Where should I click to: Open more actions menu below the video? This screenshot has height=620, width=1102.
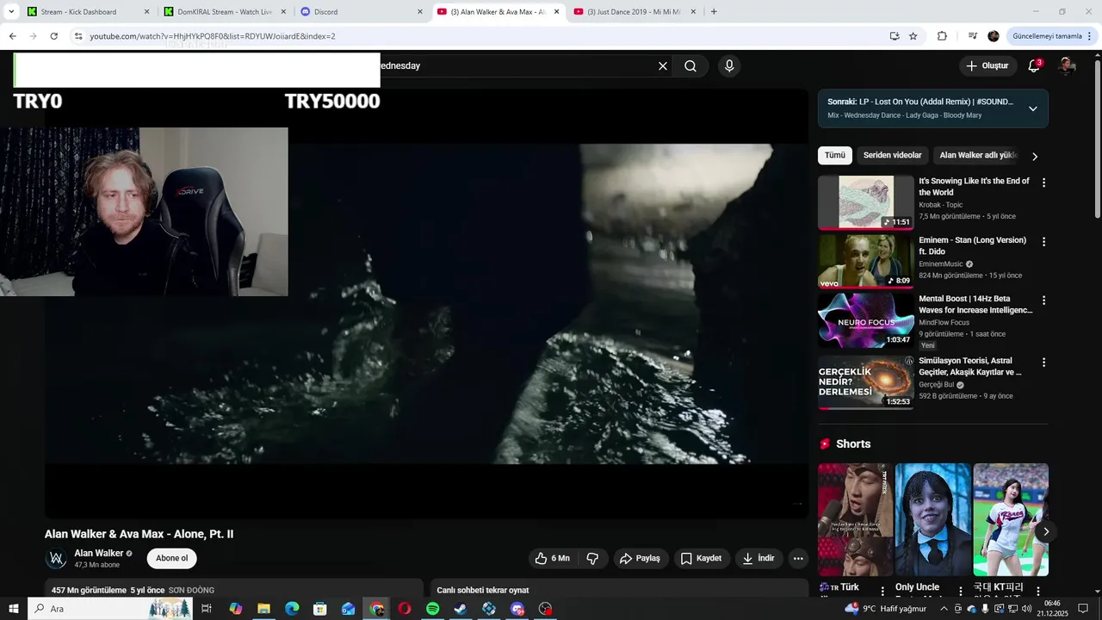click(x=798, y=558)
